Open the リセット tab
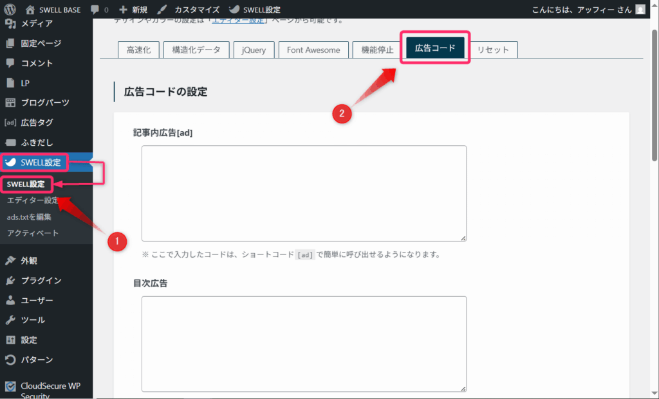This screenshot has width=659, height=399. pyautogui.click(x=493, y=49)
